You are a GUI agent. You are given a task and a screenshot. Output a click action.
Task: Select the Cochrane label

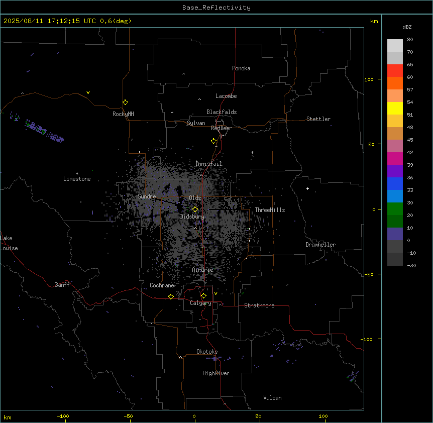(162, 285)
